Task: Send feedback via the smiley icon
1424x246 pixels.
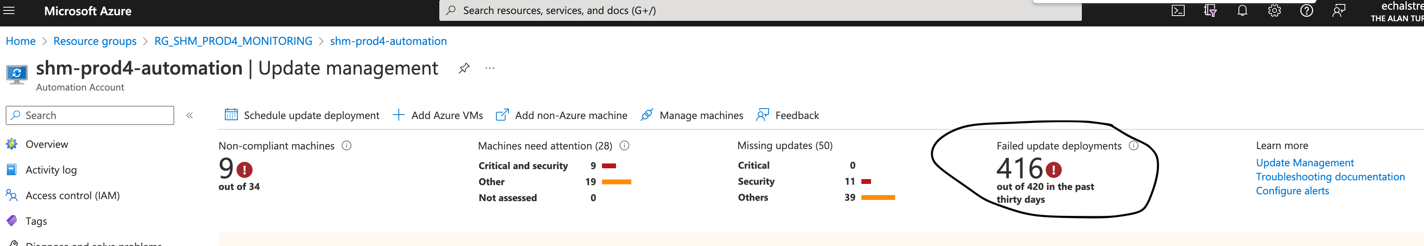Action: click(x=1339, y=10)
